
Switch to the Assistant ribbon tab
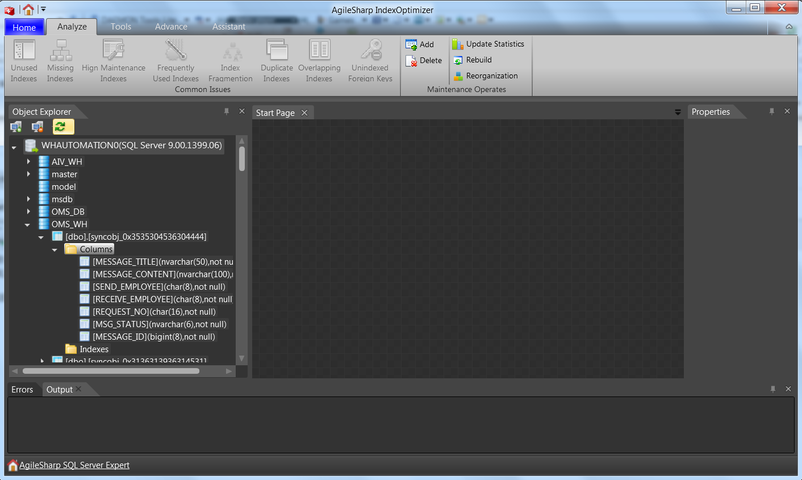(x=229, y=27)
